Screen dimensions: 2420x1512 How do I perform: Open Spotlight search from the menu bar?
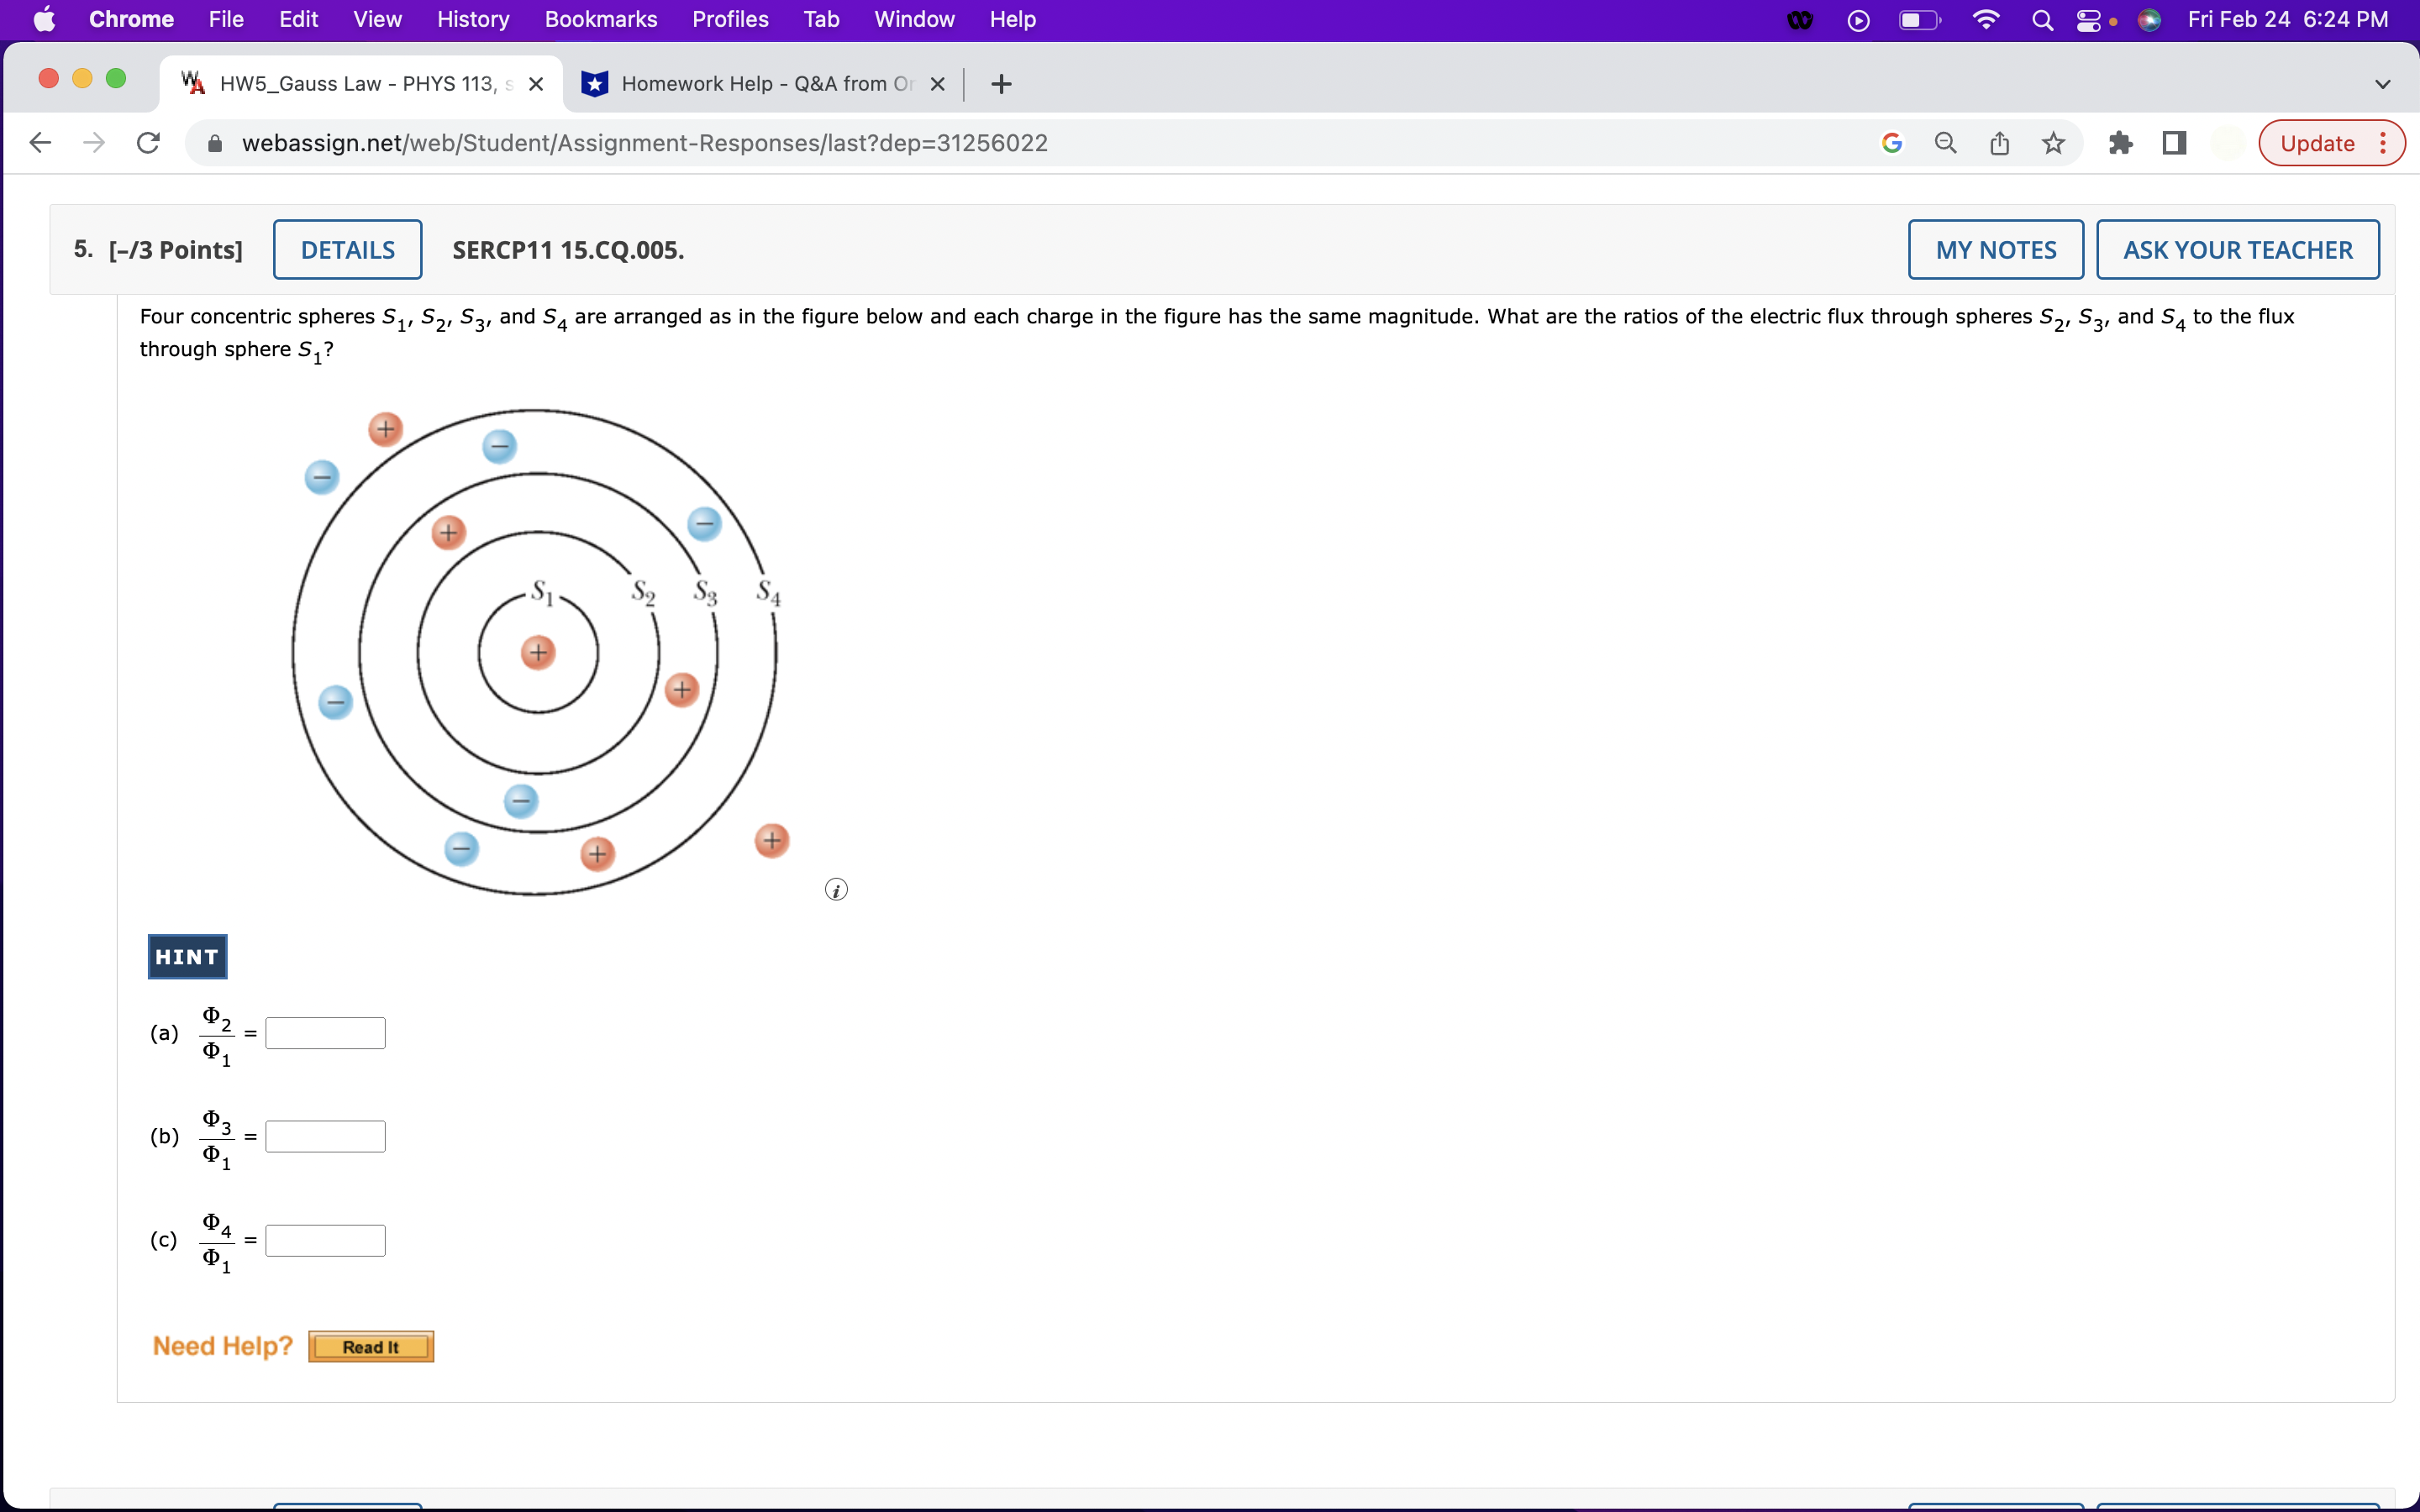coord(2042,19)
